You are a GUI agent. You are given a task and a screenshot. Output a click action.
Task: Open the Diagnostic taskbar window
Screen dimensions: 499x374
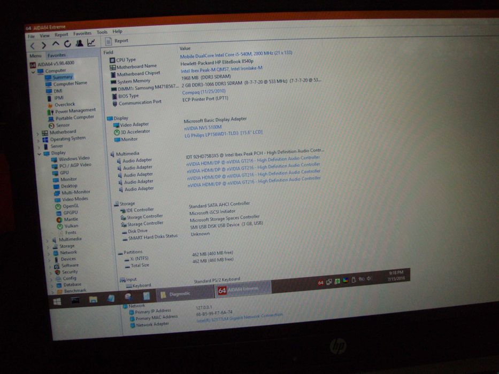[185, 294]
